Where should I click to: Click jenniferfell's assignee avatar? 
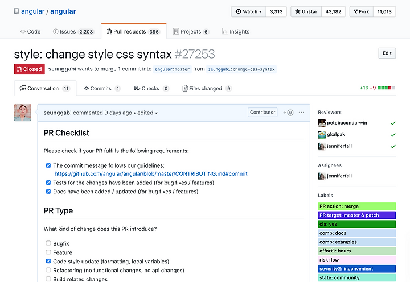pos(322,176)
